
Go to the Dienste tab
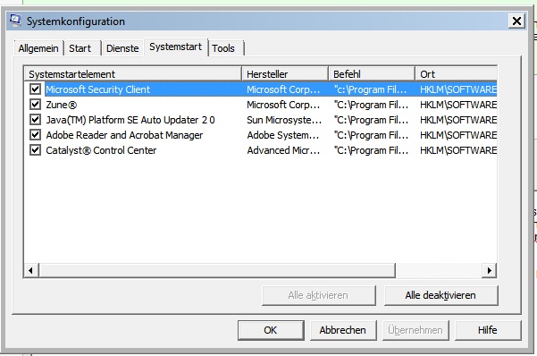pyautogui.click(x=122, y=48)
